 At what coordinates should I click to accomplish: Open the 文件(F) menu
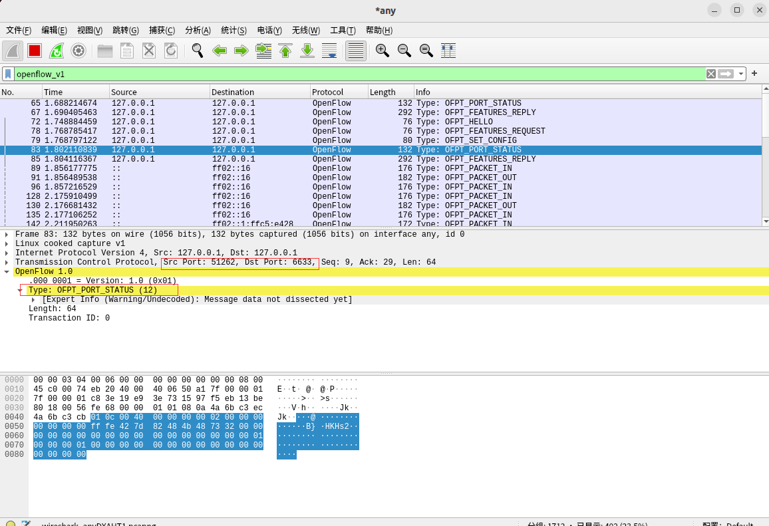click(19, 31)
